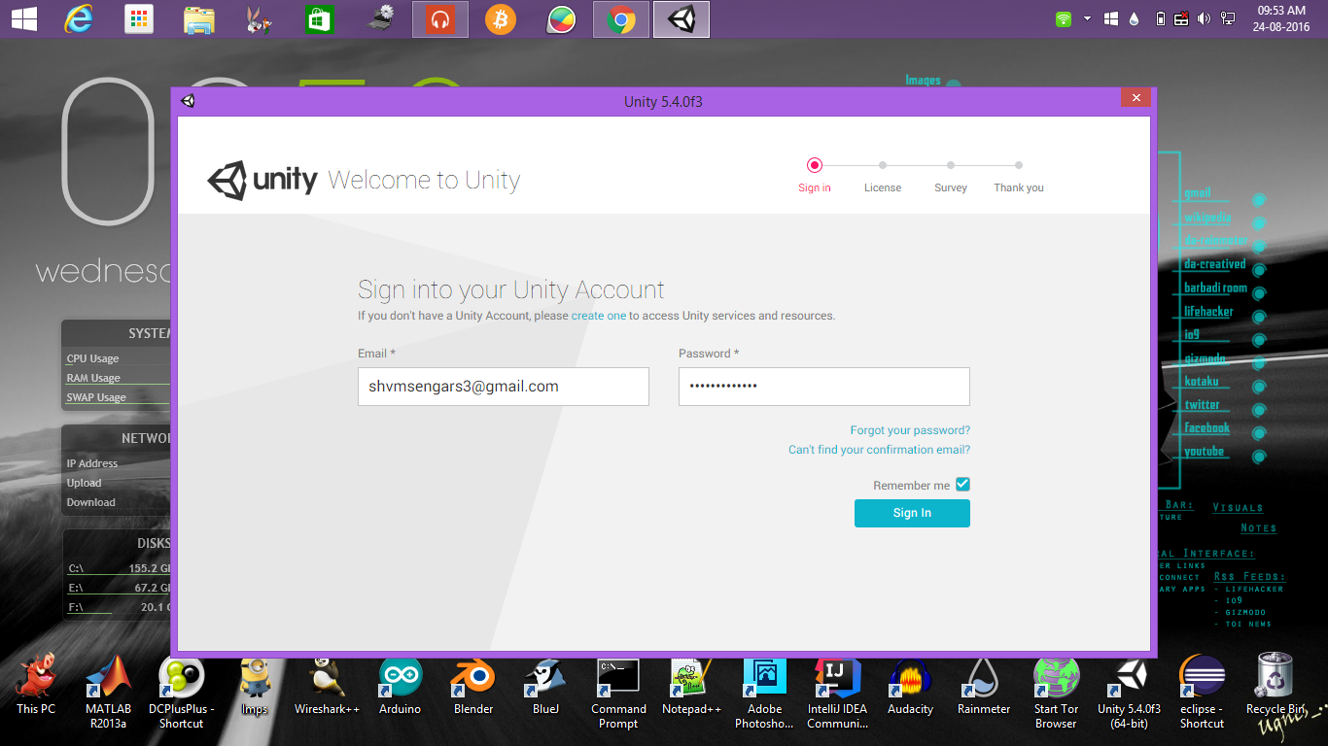Viewport: 1328px width, 746px height.
Task: Show hidden system tray icons
Action: (1087, 18)
